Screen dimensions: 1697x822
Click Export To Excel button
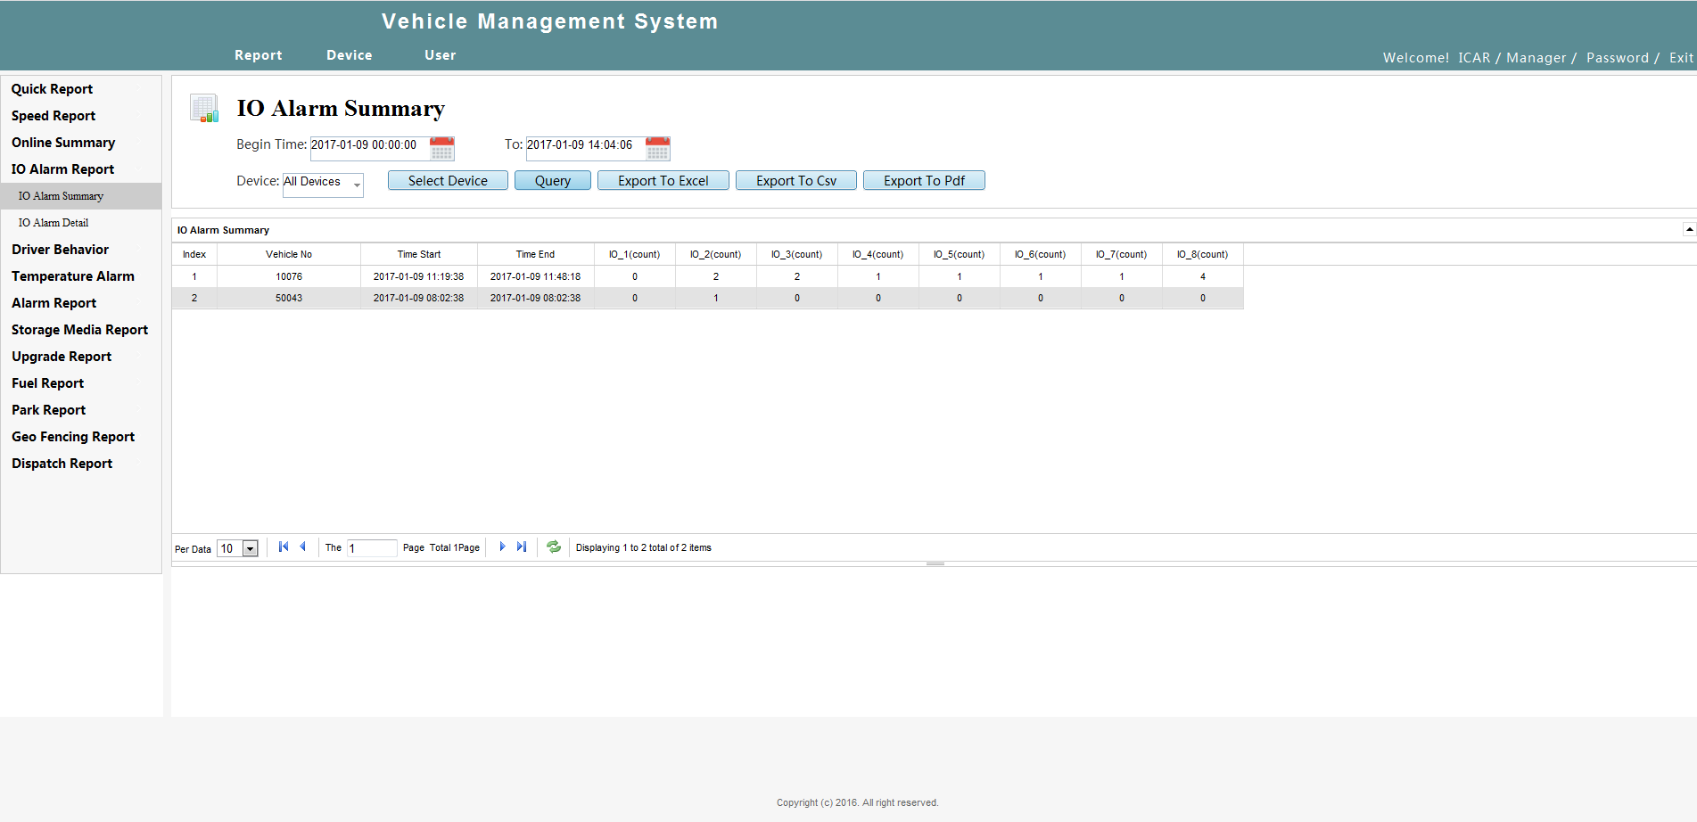663,180
